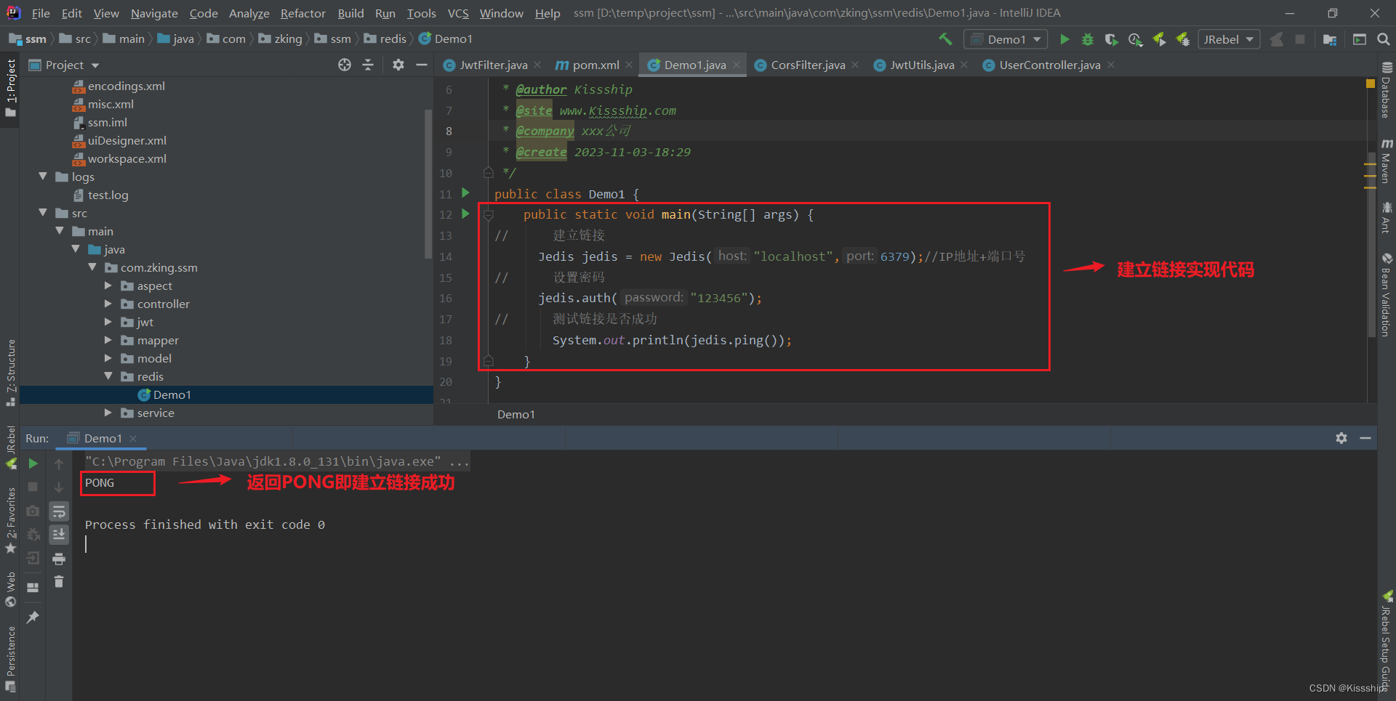The height and width of the screenshot is (701, 1396).
Task: Toggle soft-wrap in Run console
Action: [59, 511]
